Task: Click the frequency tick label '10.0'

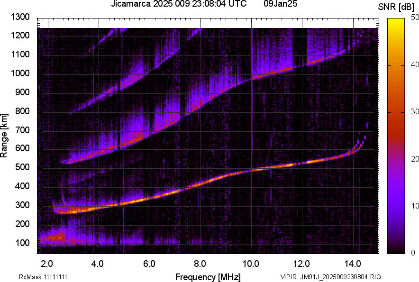Action: coord(251,264)
